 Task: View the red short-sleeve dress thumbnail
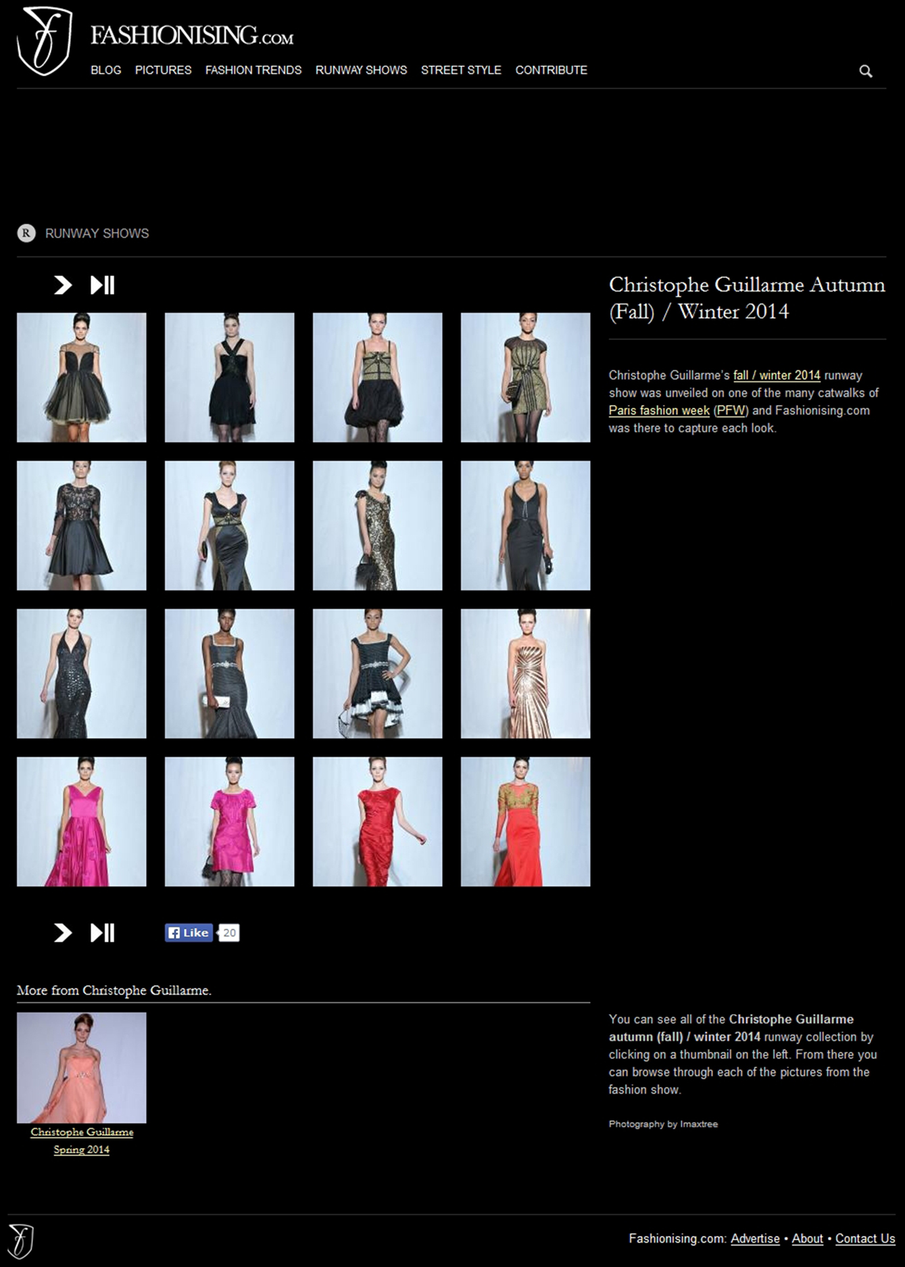tap(377, 821)
